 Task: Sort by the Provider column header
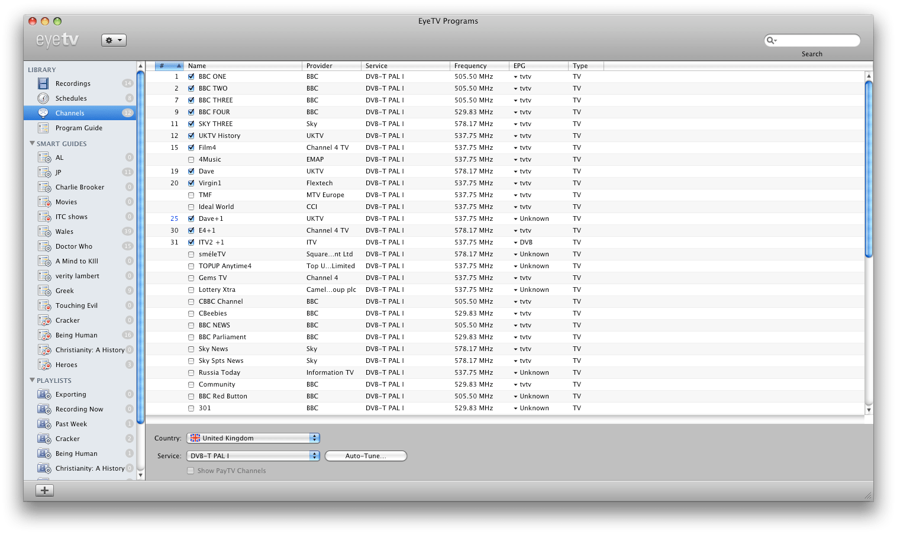point(331,66)
